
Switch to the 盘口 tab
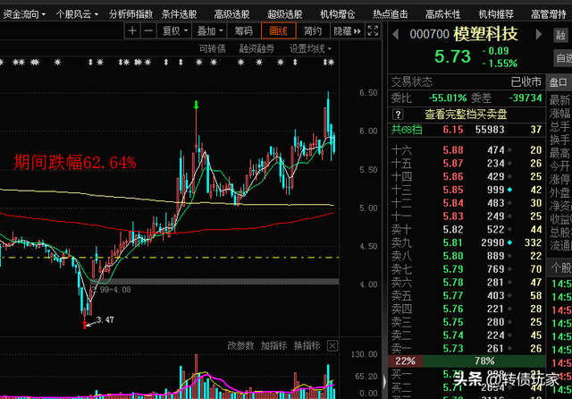pos(559,82)
